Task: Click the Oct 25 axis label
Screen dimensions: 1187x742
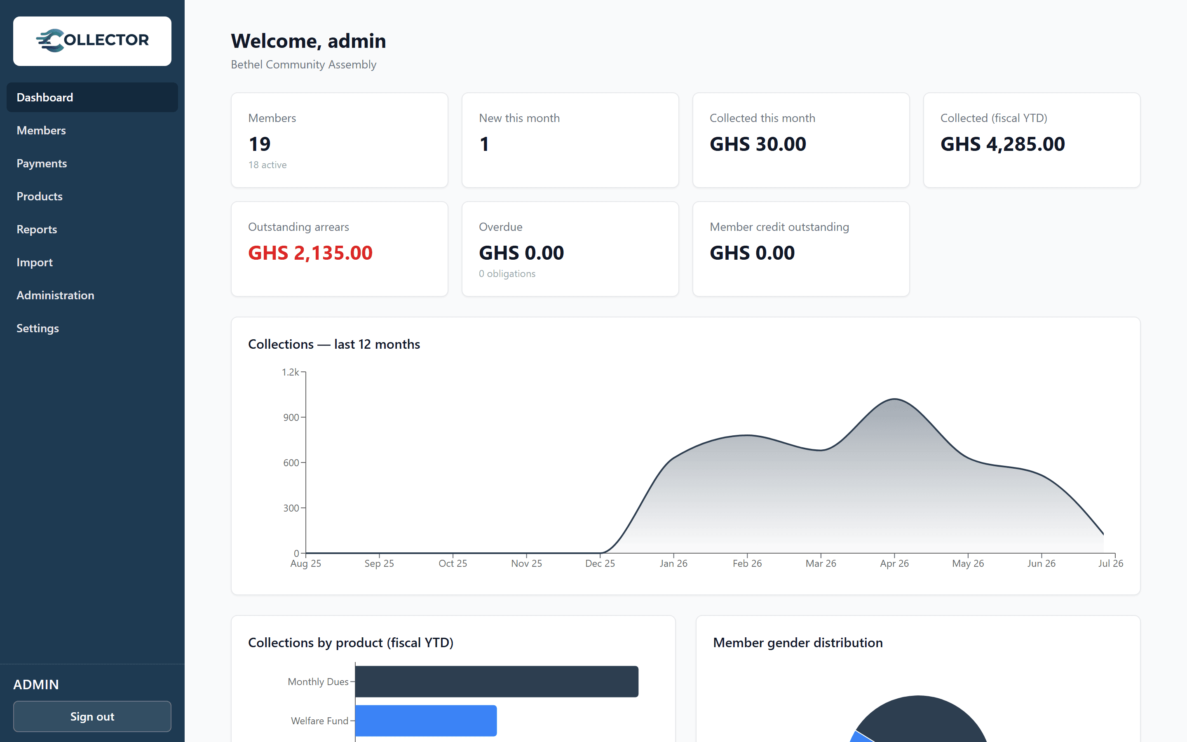Action: pos(452,564)
